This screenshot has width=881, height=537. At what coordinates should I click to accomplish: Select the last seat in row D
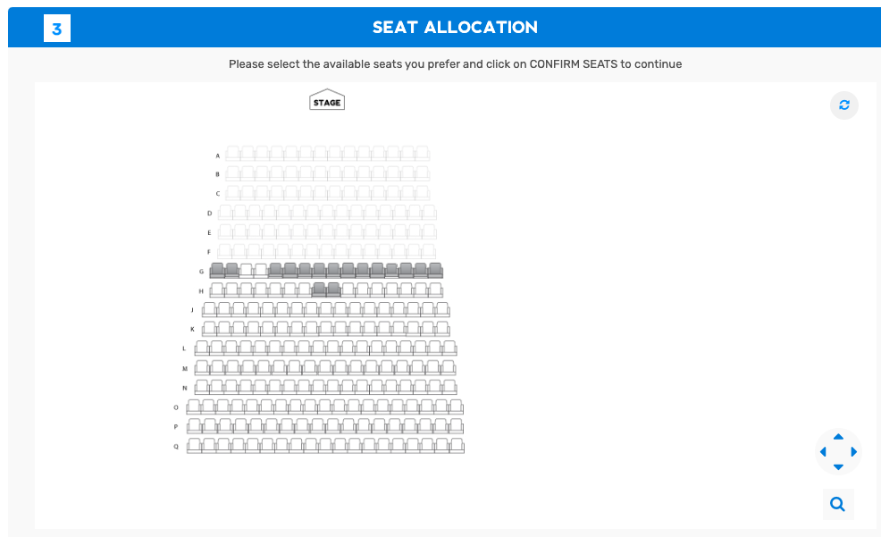[429, 213]
